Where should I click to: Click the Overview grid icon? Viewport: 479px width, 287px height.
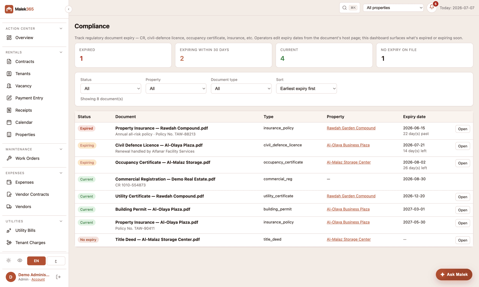tap(9, 38)
